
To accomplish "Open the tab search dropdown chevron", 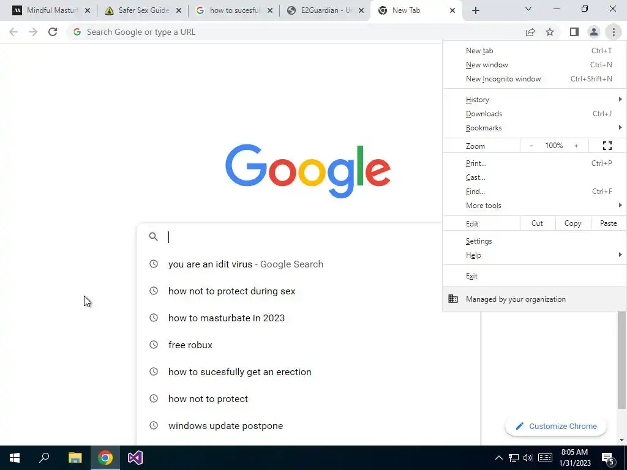I will click(528, 9).
